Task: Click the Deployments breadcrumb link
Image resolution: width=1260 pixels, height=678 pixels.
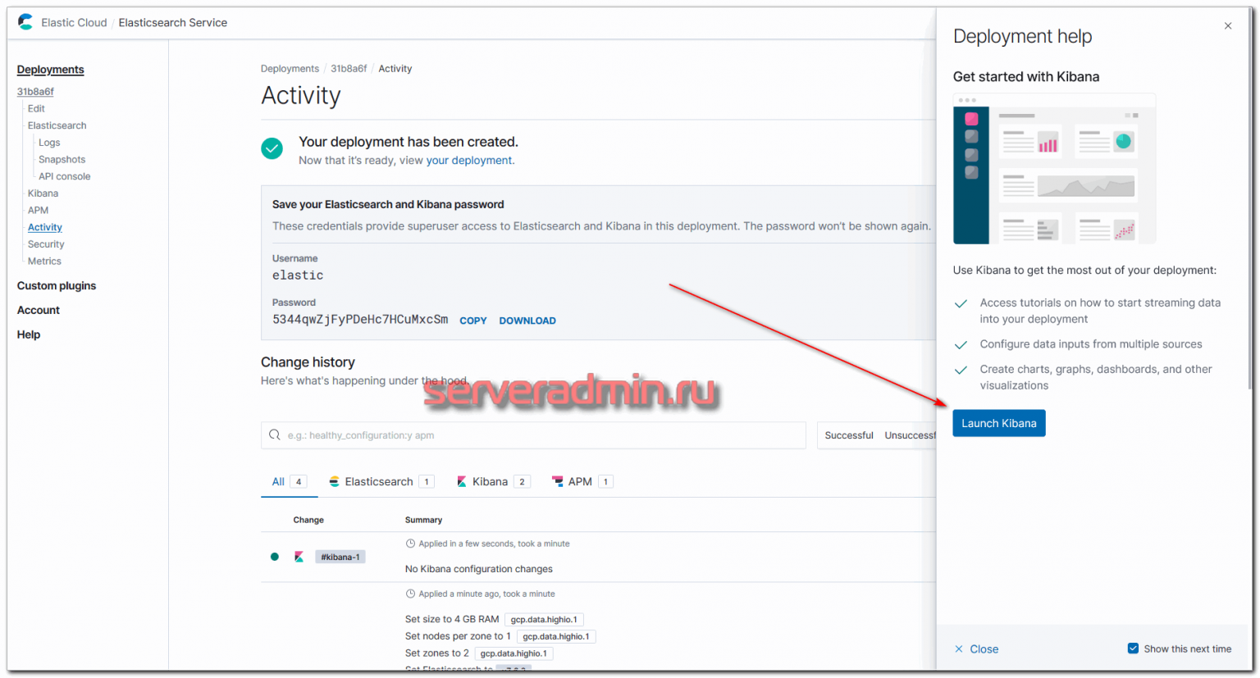Action: (x=290, y=69)
